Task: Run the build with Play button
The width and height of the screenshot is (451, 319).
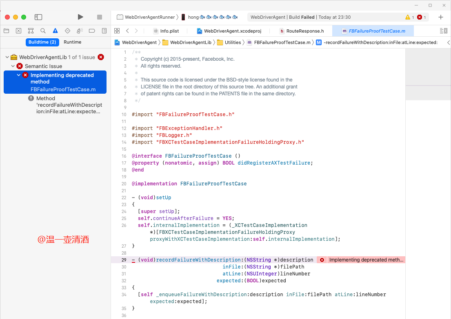Action: [80, 17]
